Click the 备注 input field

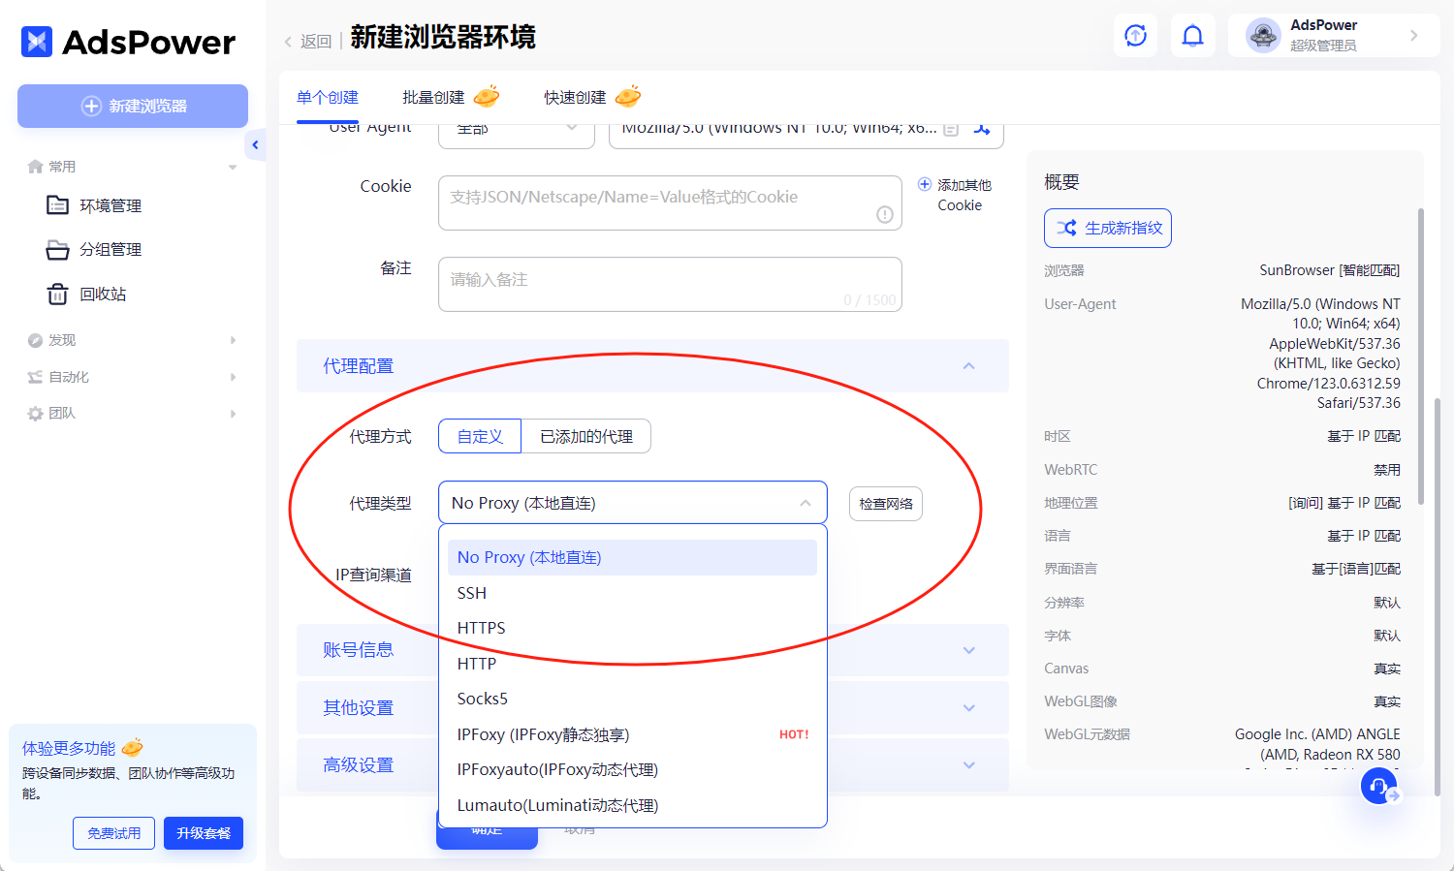click(x=670, y=284)
